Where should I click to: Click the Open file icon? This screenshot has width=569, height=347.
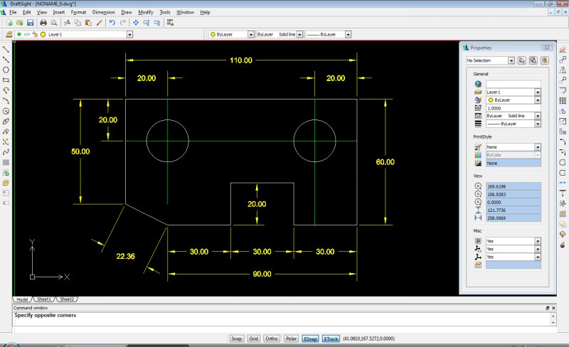point(20,23)
